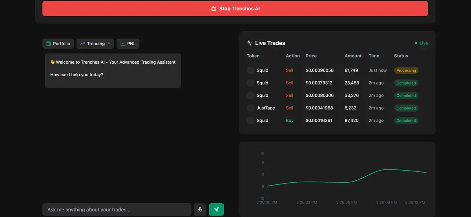Focus the 'Ask me anything about your trades' field
Image resolution: width=471 pixels, height=217 pixels.
coord(117,210)
